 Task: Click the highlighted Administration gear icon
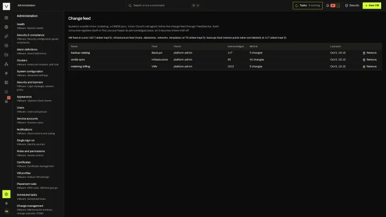click(6, 194)
